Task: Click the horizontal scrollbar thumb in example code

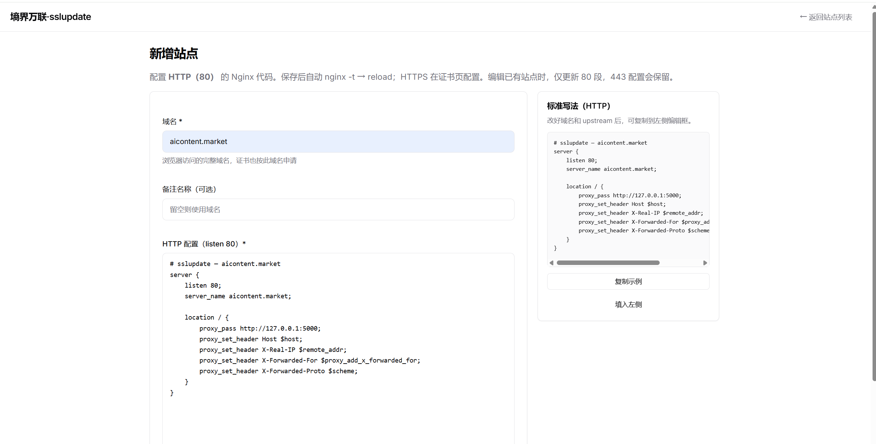Action: click(x=608, y=263)
